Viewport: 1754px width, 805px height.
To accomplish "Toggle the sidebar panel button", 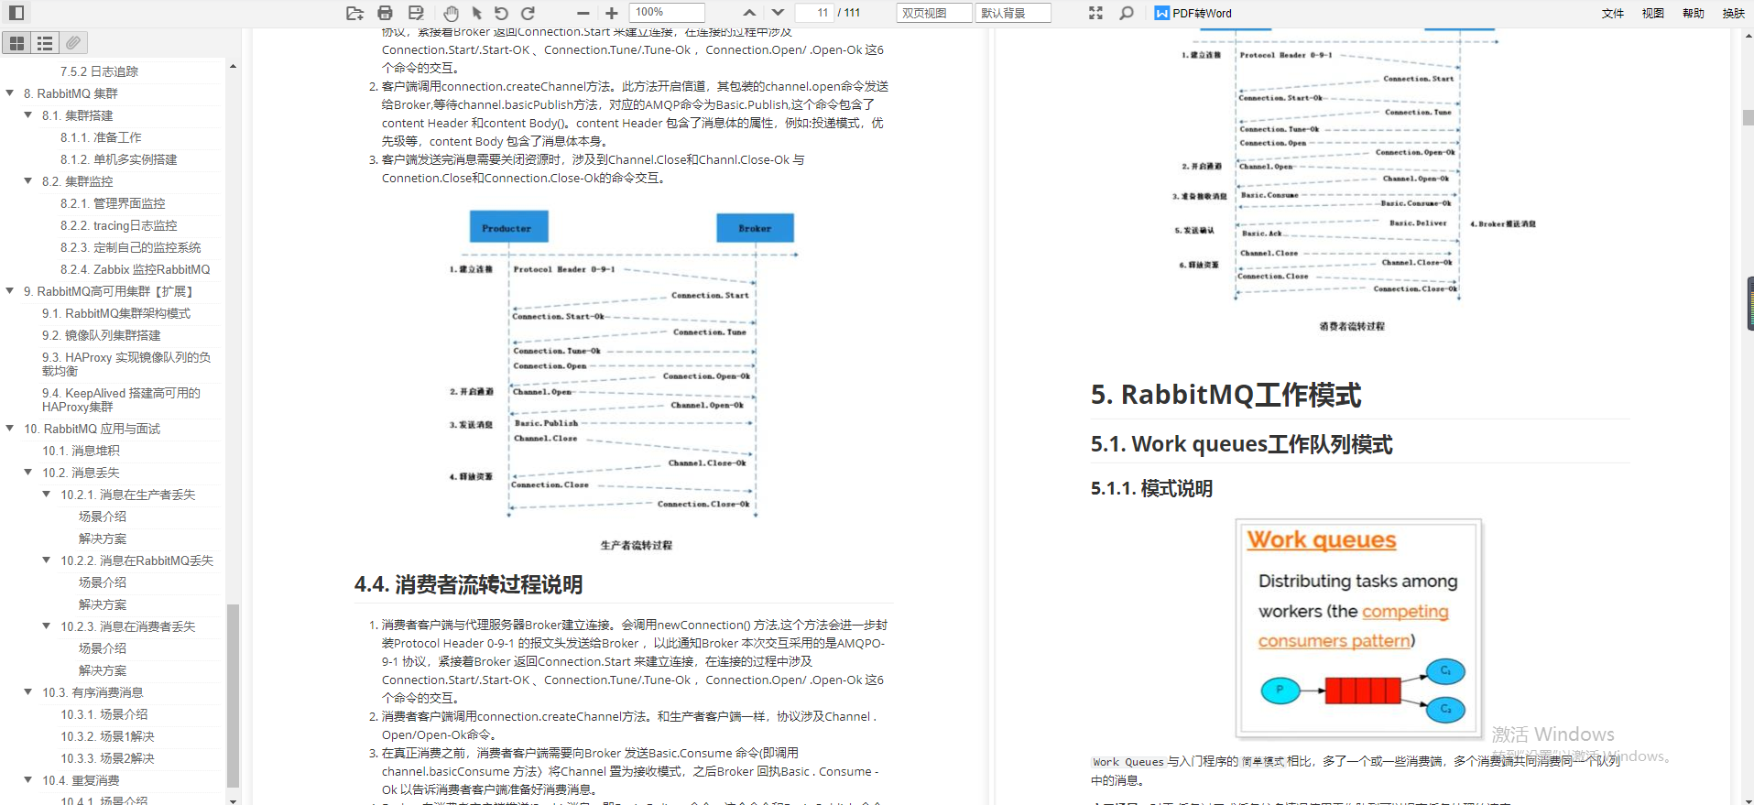I will click(16, 13).
